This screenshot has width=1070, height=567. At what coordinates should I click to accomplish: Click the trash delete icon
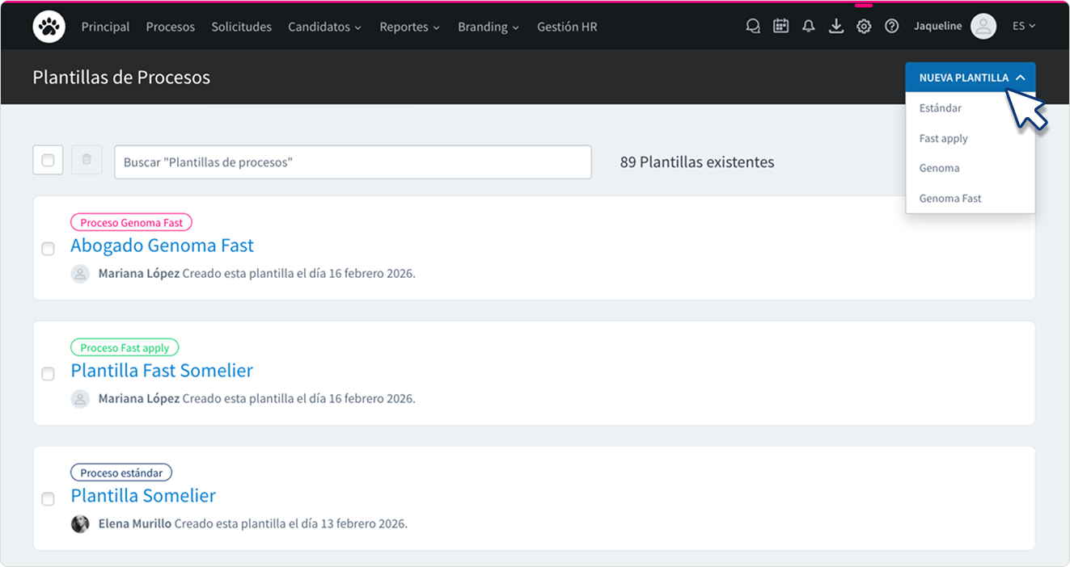[x=87, y=160]
